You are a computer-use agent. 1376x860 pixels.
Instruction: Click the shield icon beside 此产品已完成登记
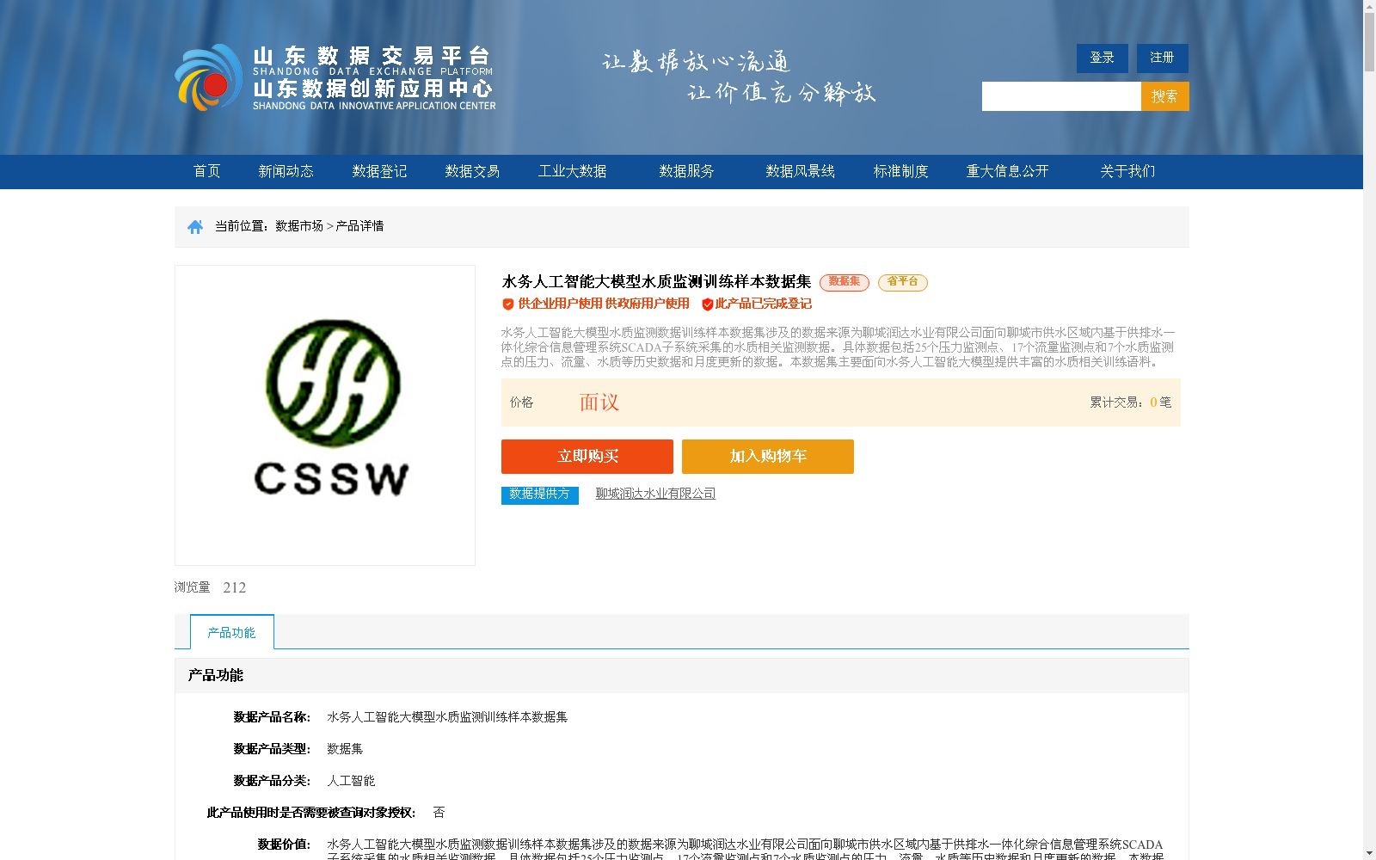(708, 304)
